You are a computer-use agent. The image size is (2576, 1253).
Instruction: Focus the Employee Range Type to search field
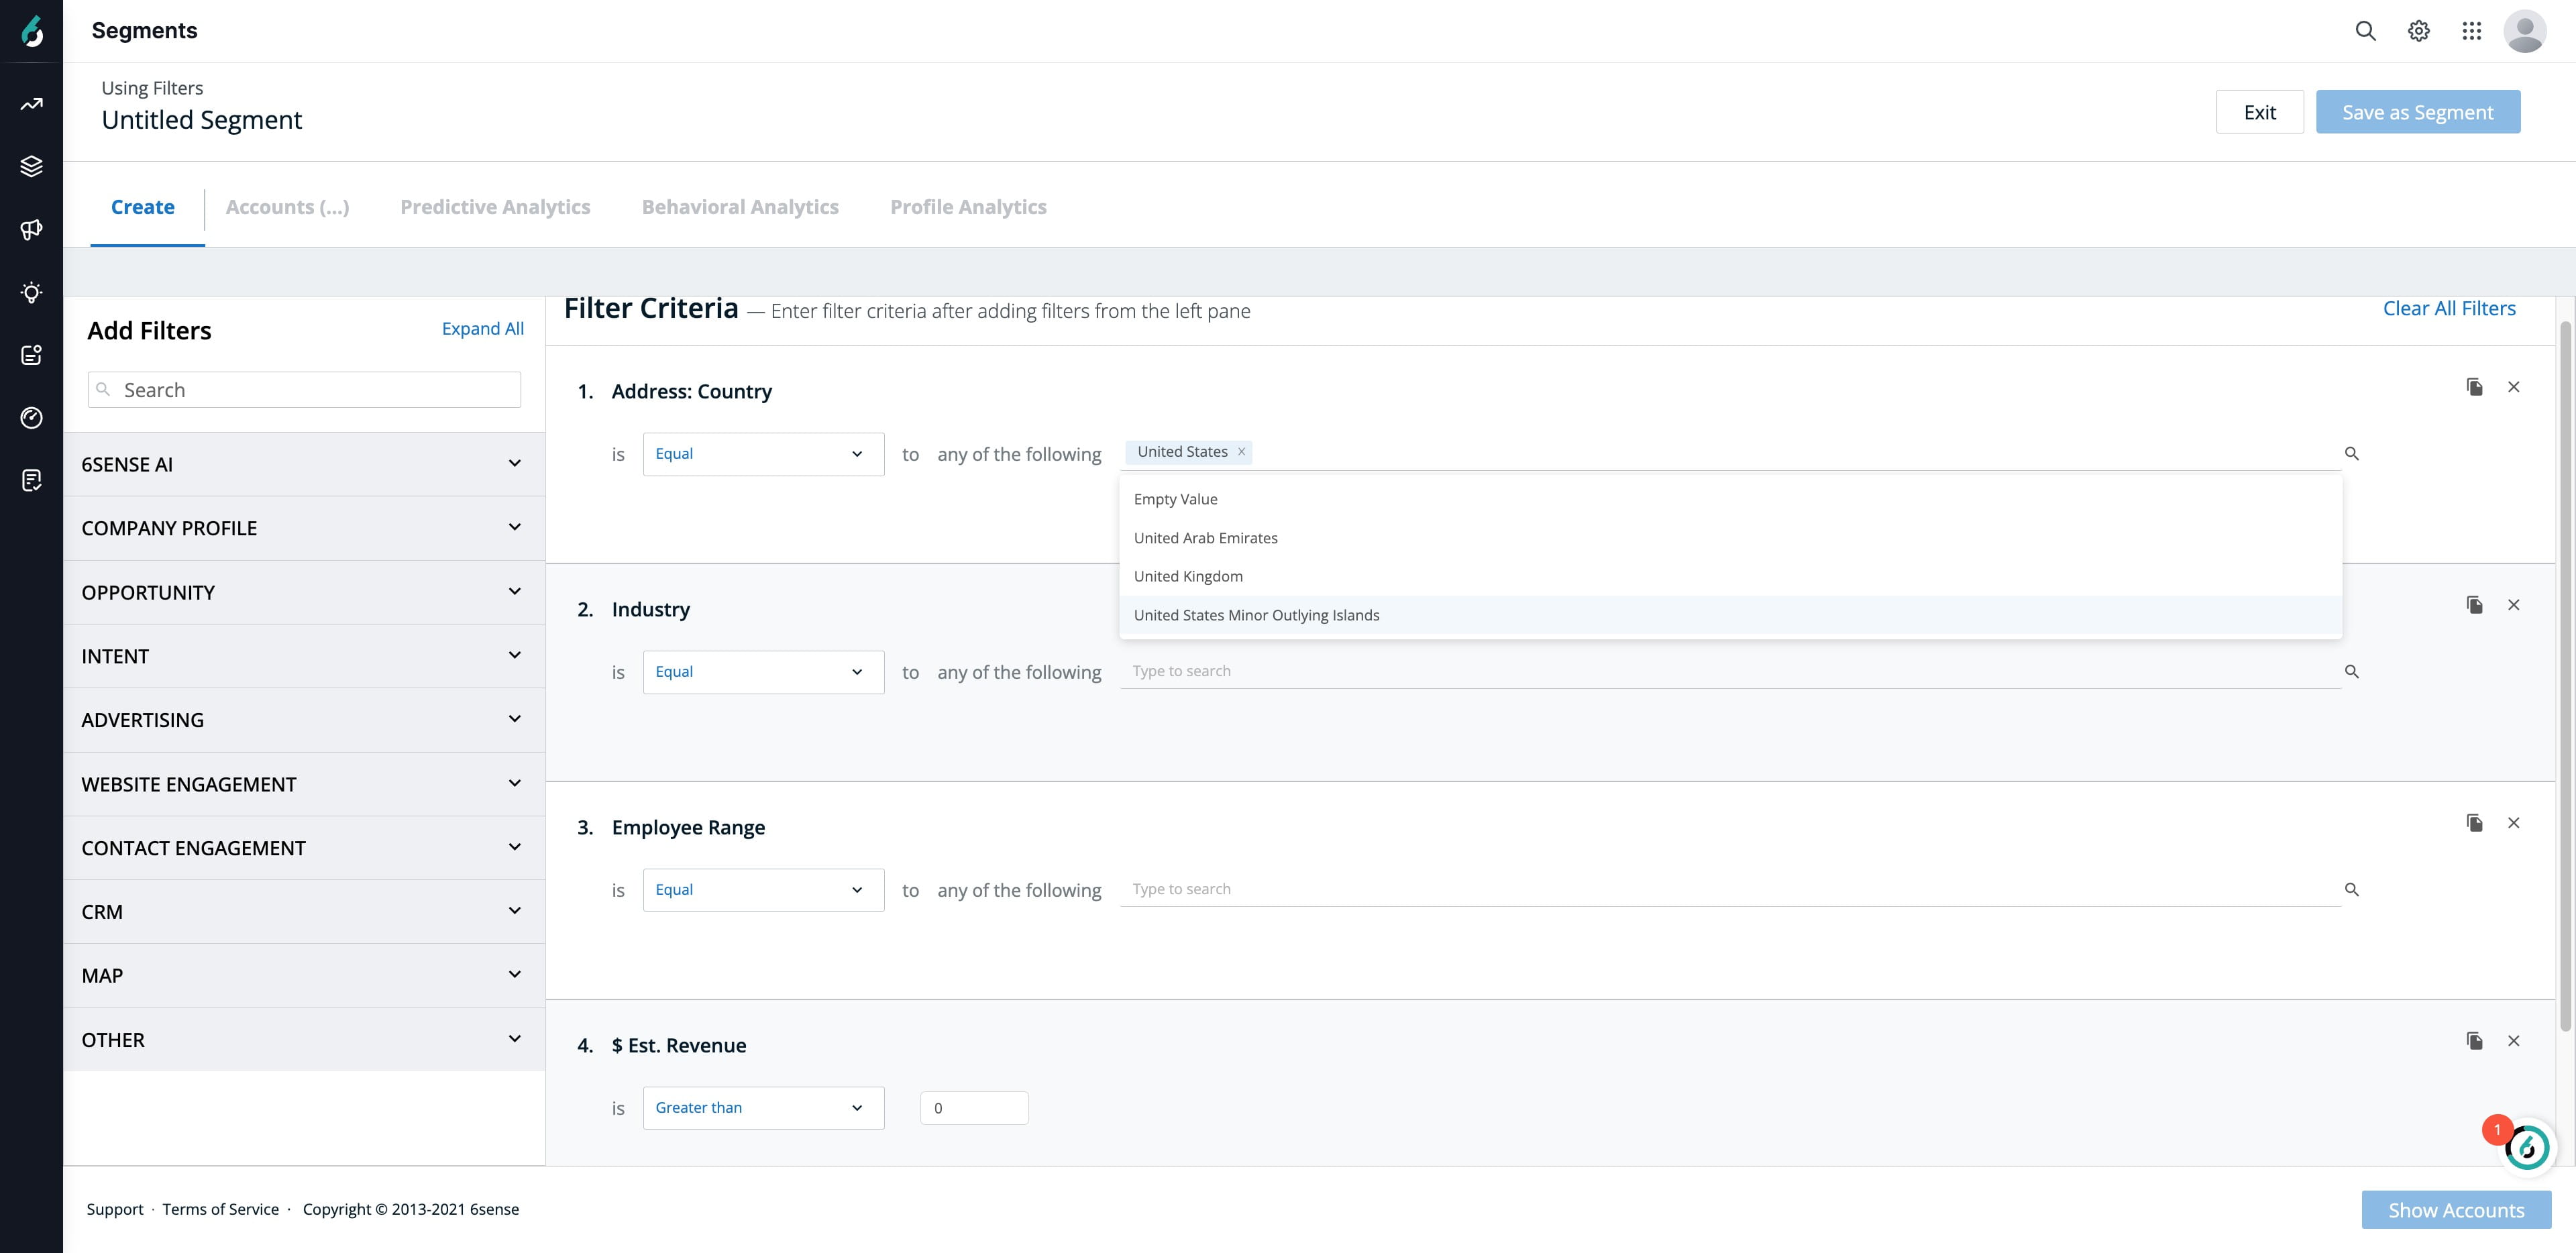(x=1730, y=889)
